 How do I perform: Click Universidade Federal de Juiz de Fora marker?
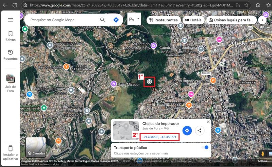pos(87,110)
